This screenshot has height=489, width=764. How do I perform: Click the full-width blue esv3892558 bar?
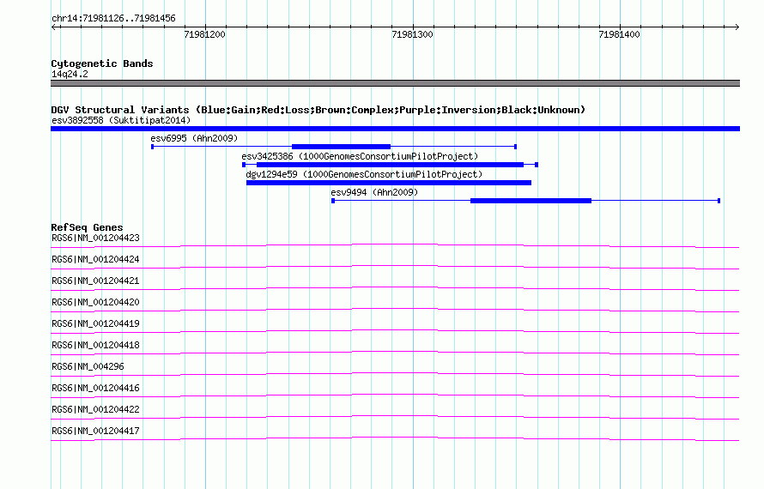point(395,129)
